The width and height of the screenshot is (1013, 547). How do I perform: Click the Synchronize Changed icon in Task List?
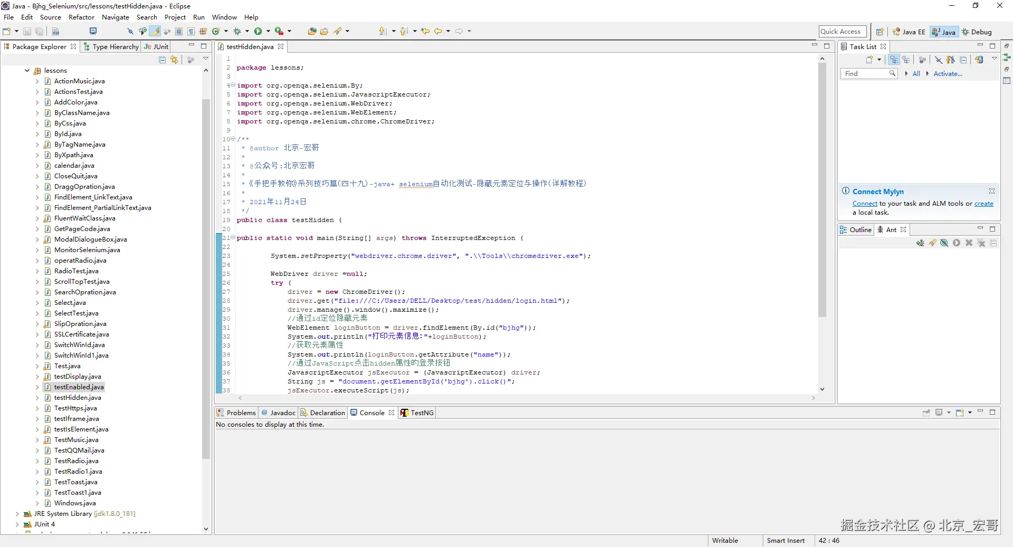(979, 60)
